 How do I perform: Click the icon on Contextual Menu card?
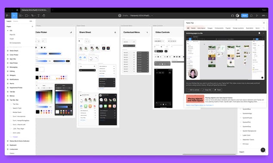[147, 33]
